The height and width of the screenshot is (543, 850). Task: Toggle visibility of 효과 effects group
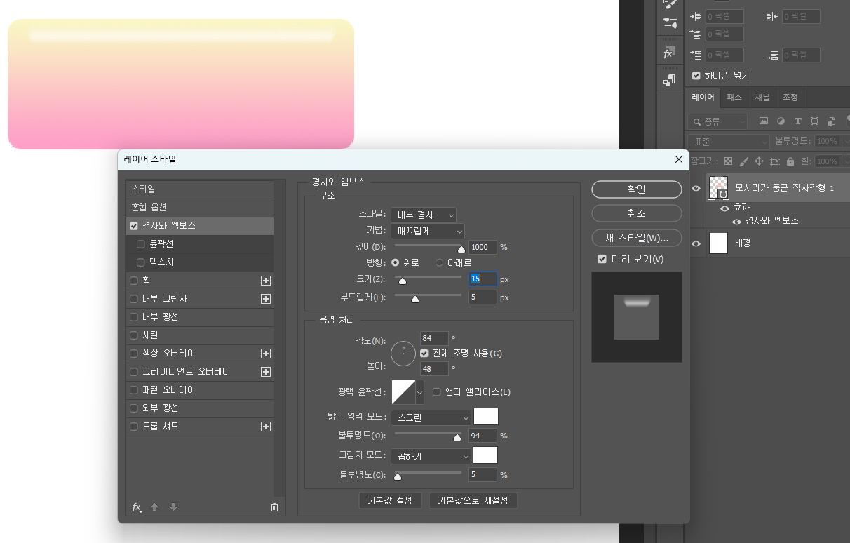coord(724,208)
